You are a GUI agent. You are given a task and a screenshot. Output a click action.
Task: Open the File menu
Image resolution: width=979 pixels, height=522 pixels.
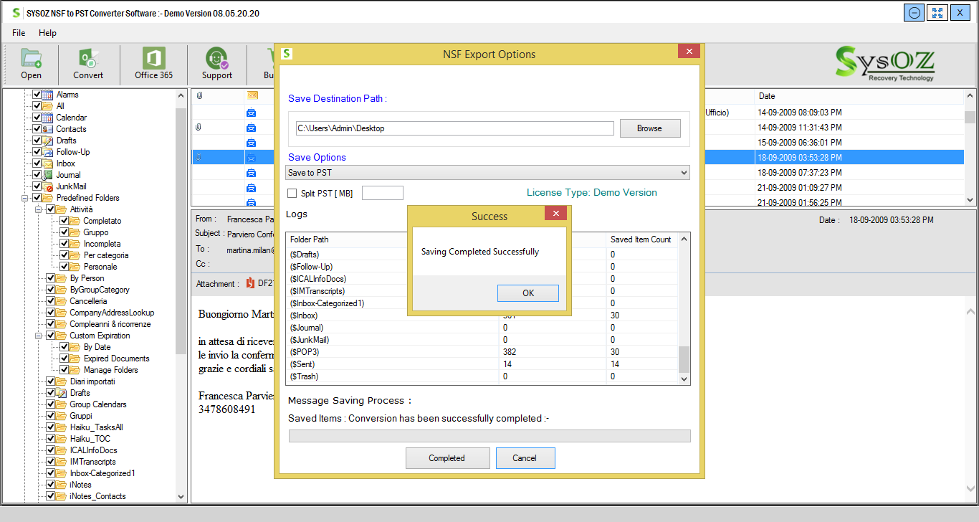point(19,33)
